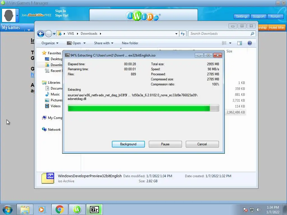Expand the chevron after VM1 breadcrumb
Image resolution: width=287 pixels, height=215 pixels.
(x=77, y=34)
